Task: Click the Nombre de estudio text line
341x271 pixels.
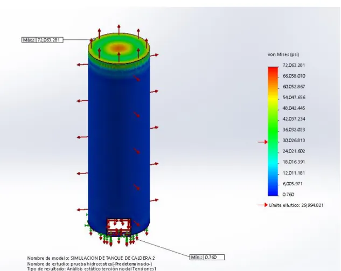Action: [89, 264]
